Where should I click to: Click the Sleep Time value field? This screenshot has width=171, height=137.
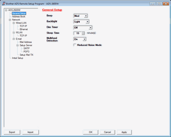click(78, 33)
